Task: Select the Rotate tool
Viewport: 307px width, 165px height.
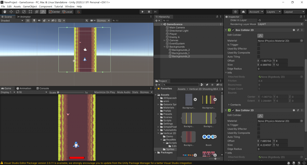Action: tap(18, 12)
